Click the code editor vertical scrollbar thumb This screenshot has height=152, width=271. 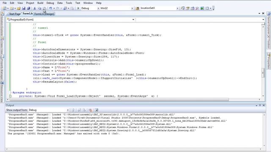click(263, 73)
